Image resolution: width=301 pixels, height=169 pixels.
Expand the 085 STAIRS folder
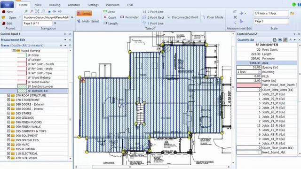[8, 113]
